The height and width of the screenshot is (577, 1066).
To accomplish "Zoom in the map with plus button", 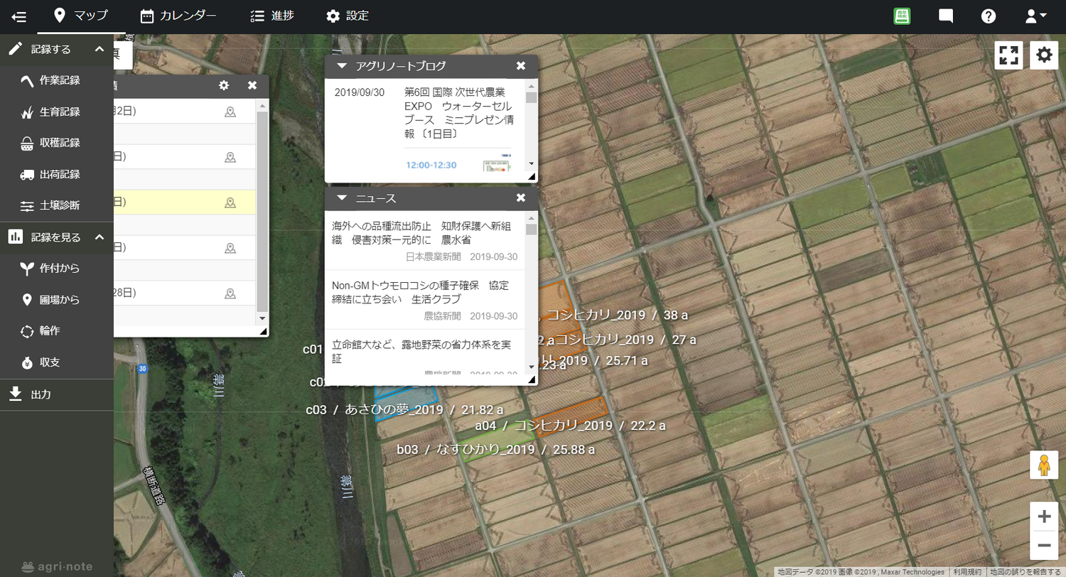I will (1044, 517).
